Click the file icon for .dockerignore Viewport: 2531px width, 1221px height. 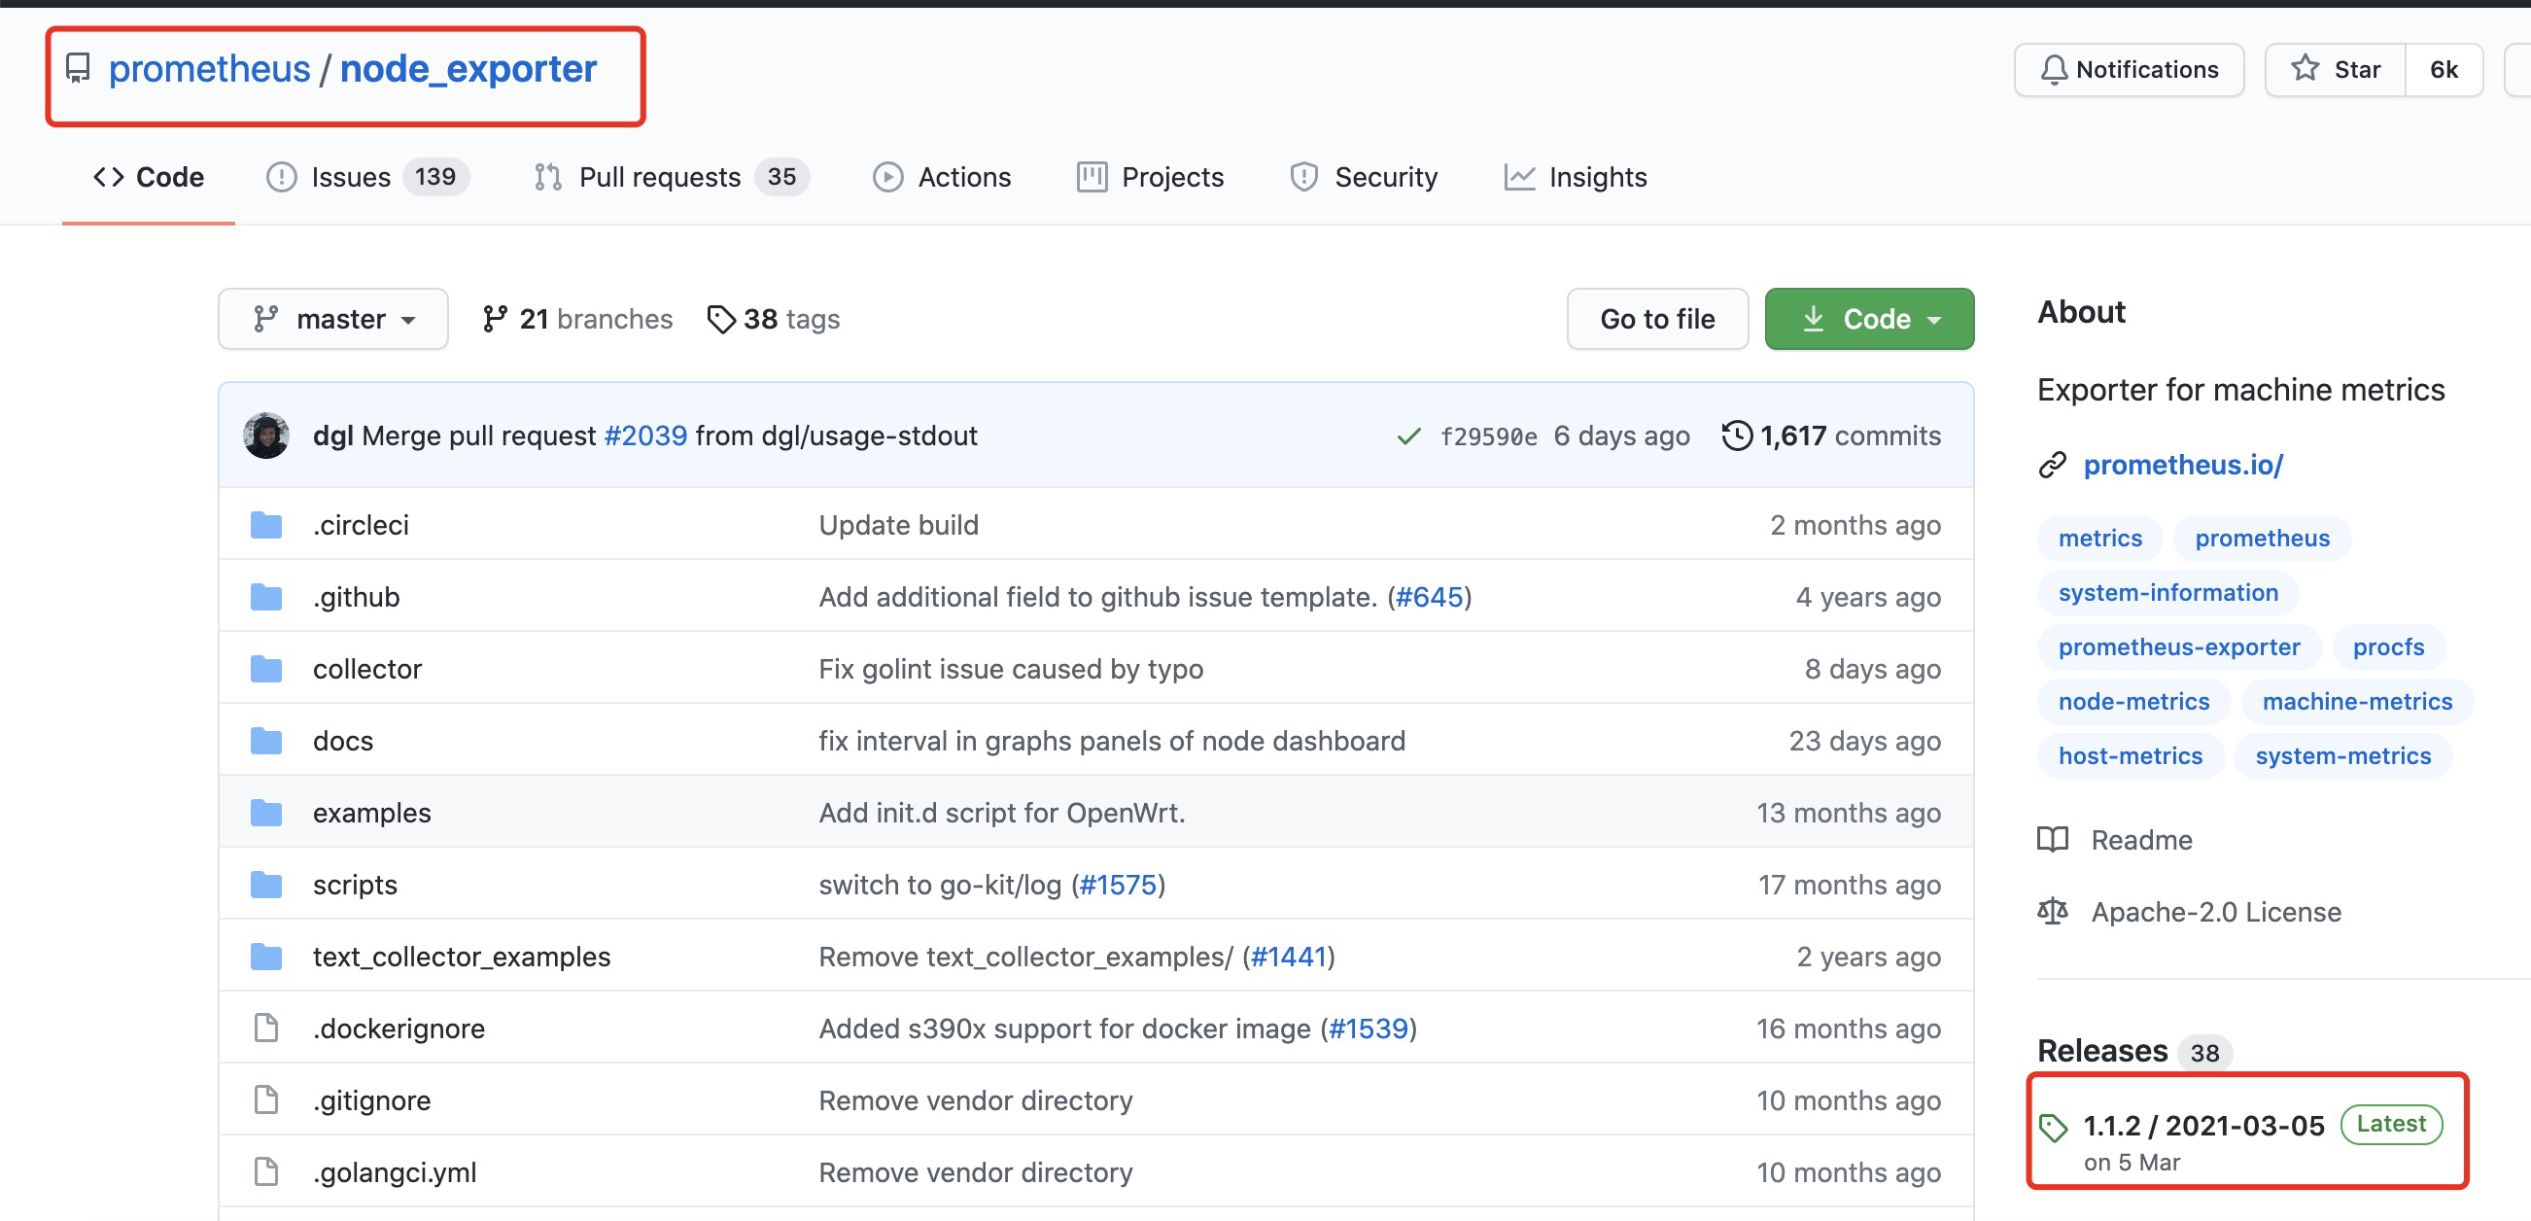point(266,1029)
